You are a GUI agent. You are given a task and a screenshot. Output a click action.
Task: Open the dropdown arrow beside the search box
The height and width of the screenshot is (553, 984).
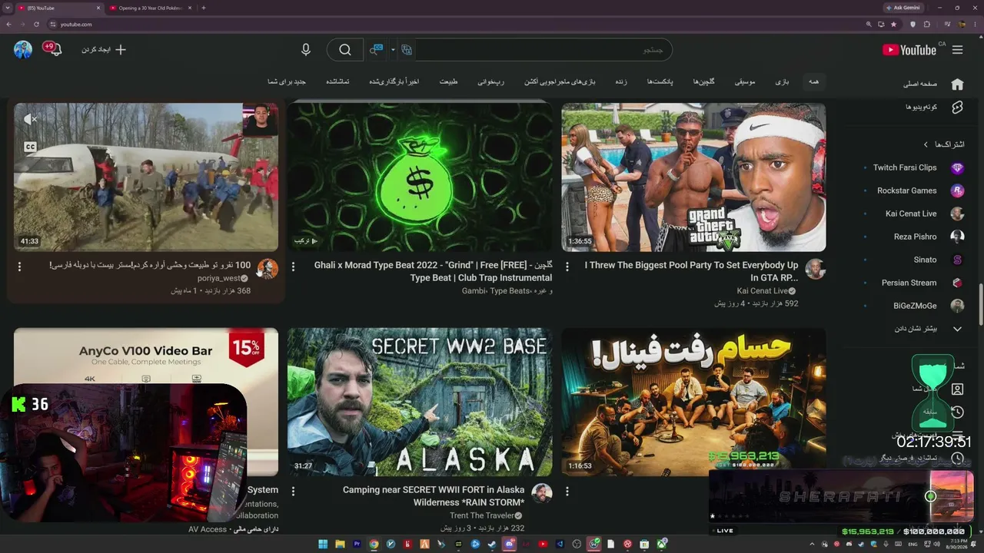[393, 50]
